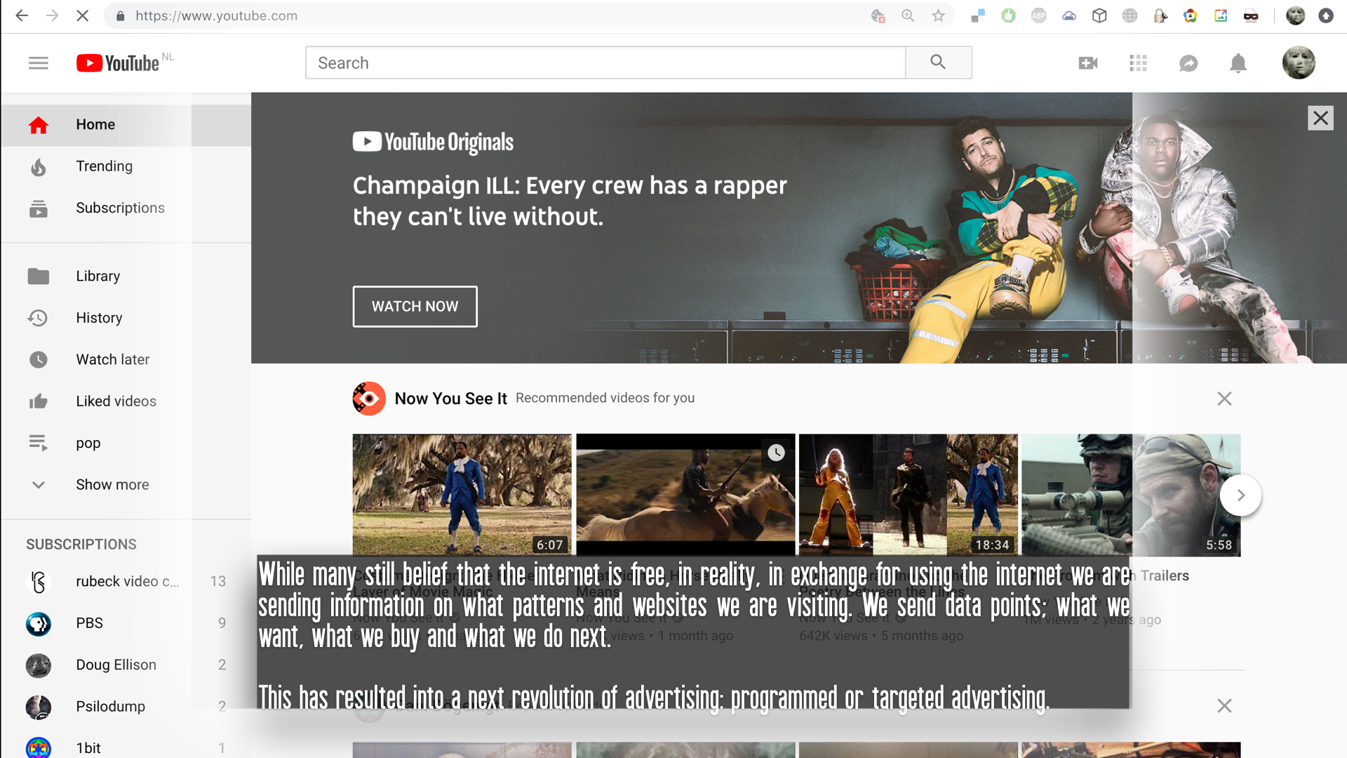Go back in the browser
Screen dimensions: 1347x758
click(x=22, y=15)
